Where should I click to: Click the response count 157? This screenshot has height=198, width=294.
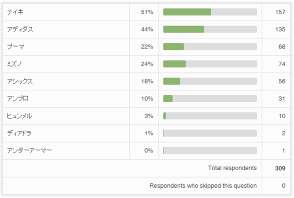click(x=280, y=12)
